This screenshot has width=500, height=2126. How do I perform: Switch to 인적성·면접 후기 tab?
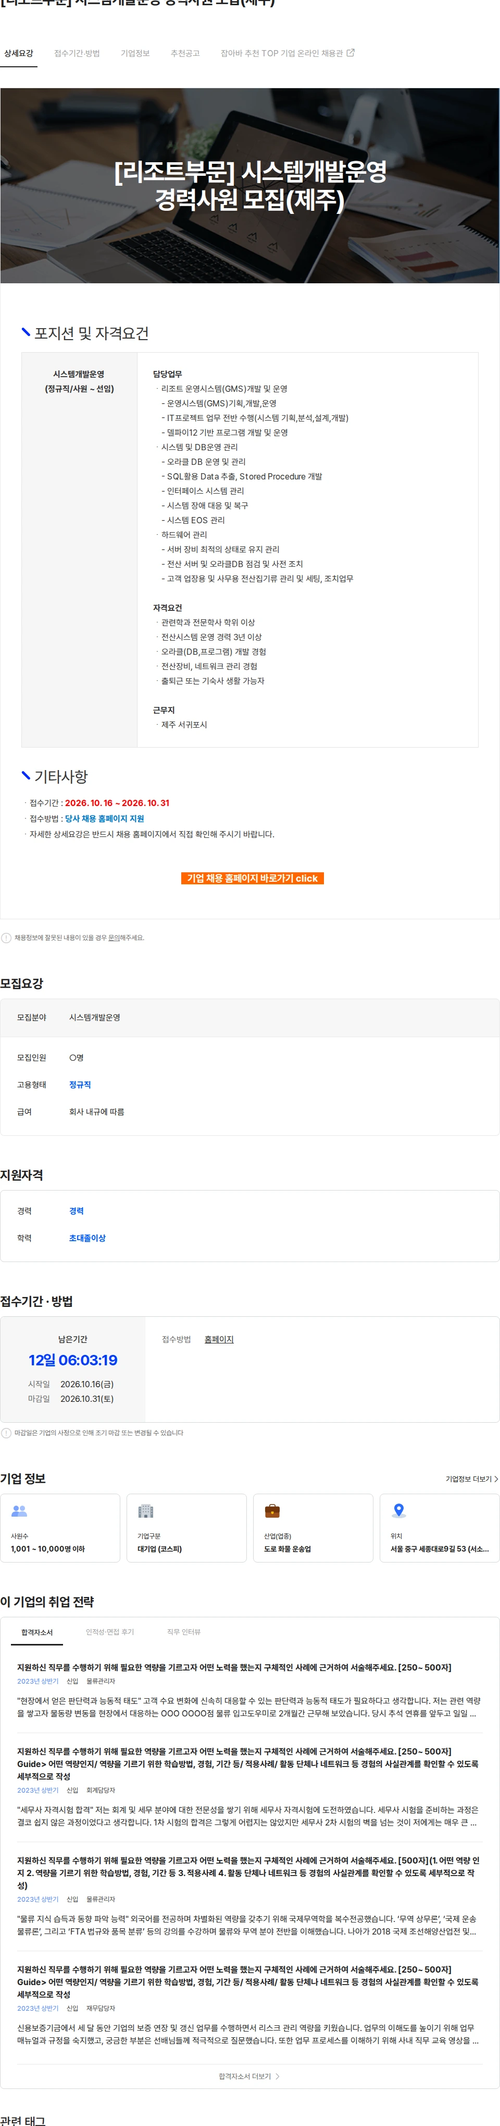pos(109,1631)
